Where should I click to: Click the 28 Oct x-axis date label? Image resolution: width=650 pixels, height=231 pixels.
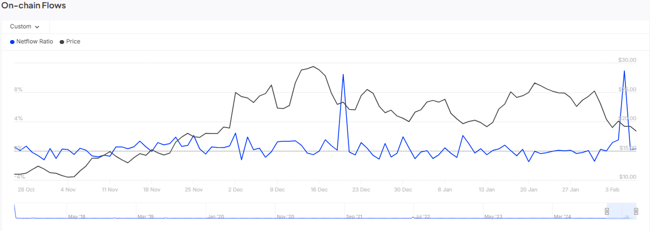pos(26,189)
